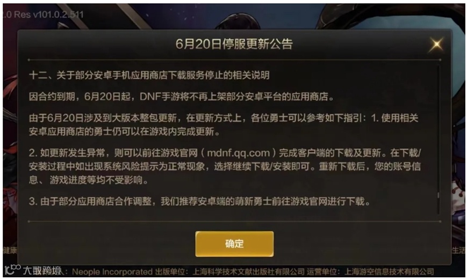Click operator 上海游空信息技术有限公司 in footer
The width and height of the screenshot is (467, 279).
pyautogui.click(x=389, y=271)
